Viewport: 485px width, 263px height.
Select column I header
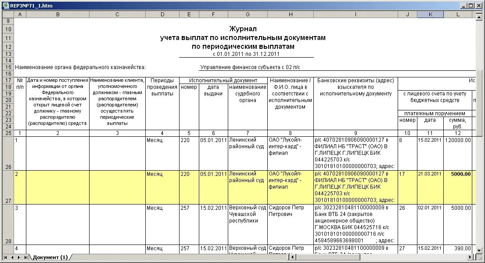click(356, 15)
